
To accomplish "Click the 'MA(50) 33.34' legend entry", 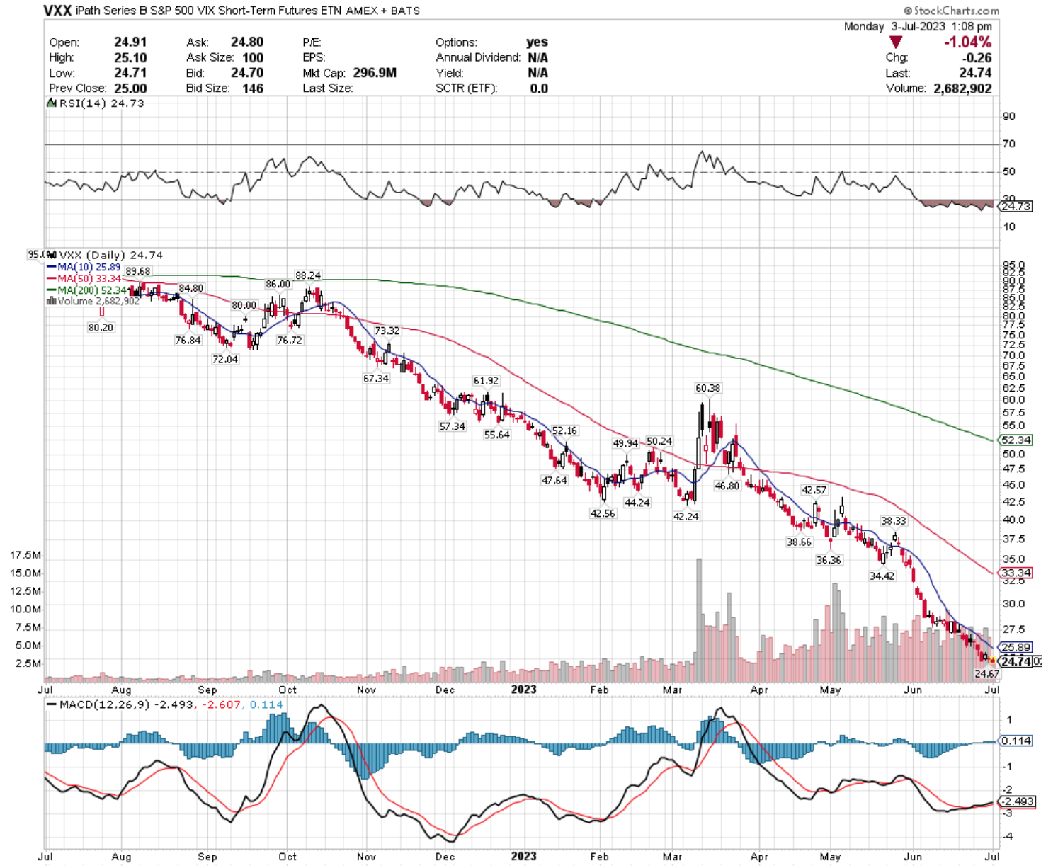I will click(x=89, y=279).
